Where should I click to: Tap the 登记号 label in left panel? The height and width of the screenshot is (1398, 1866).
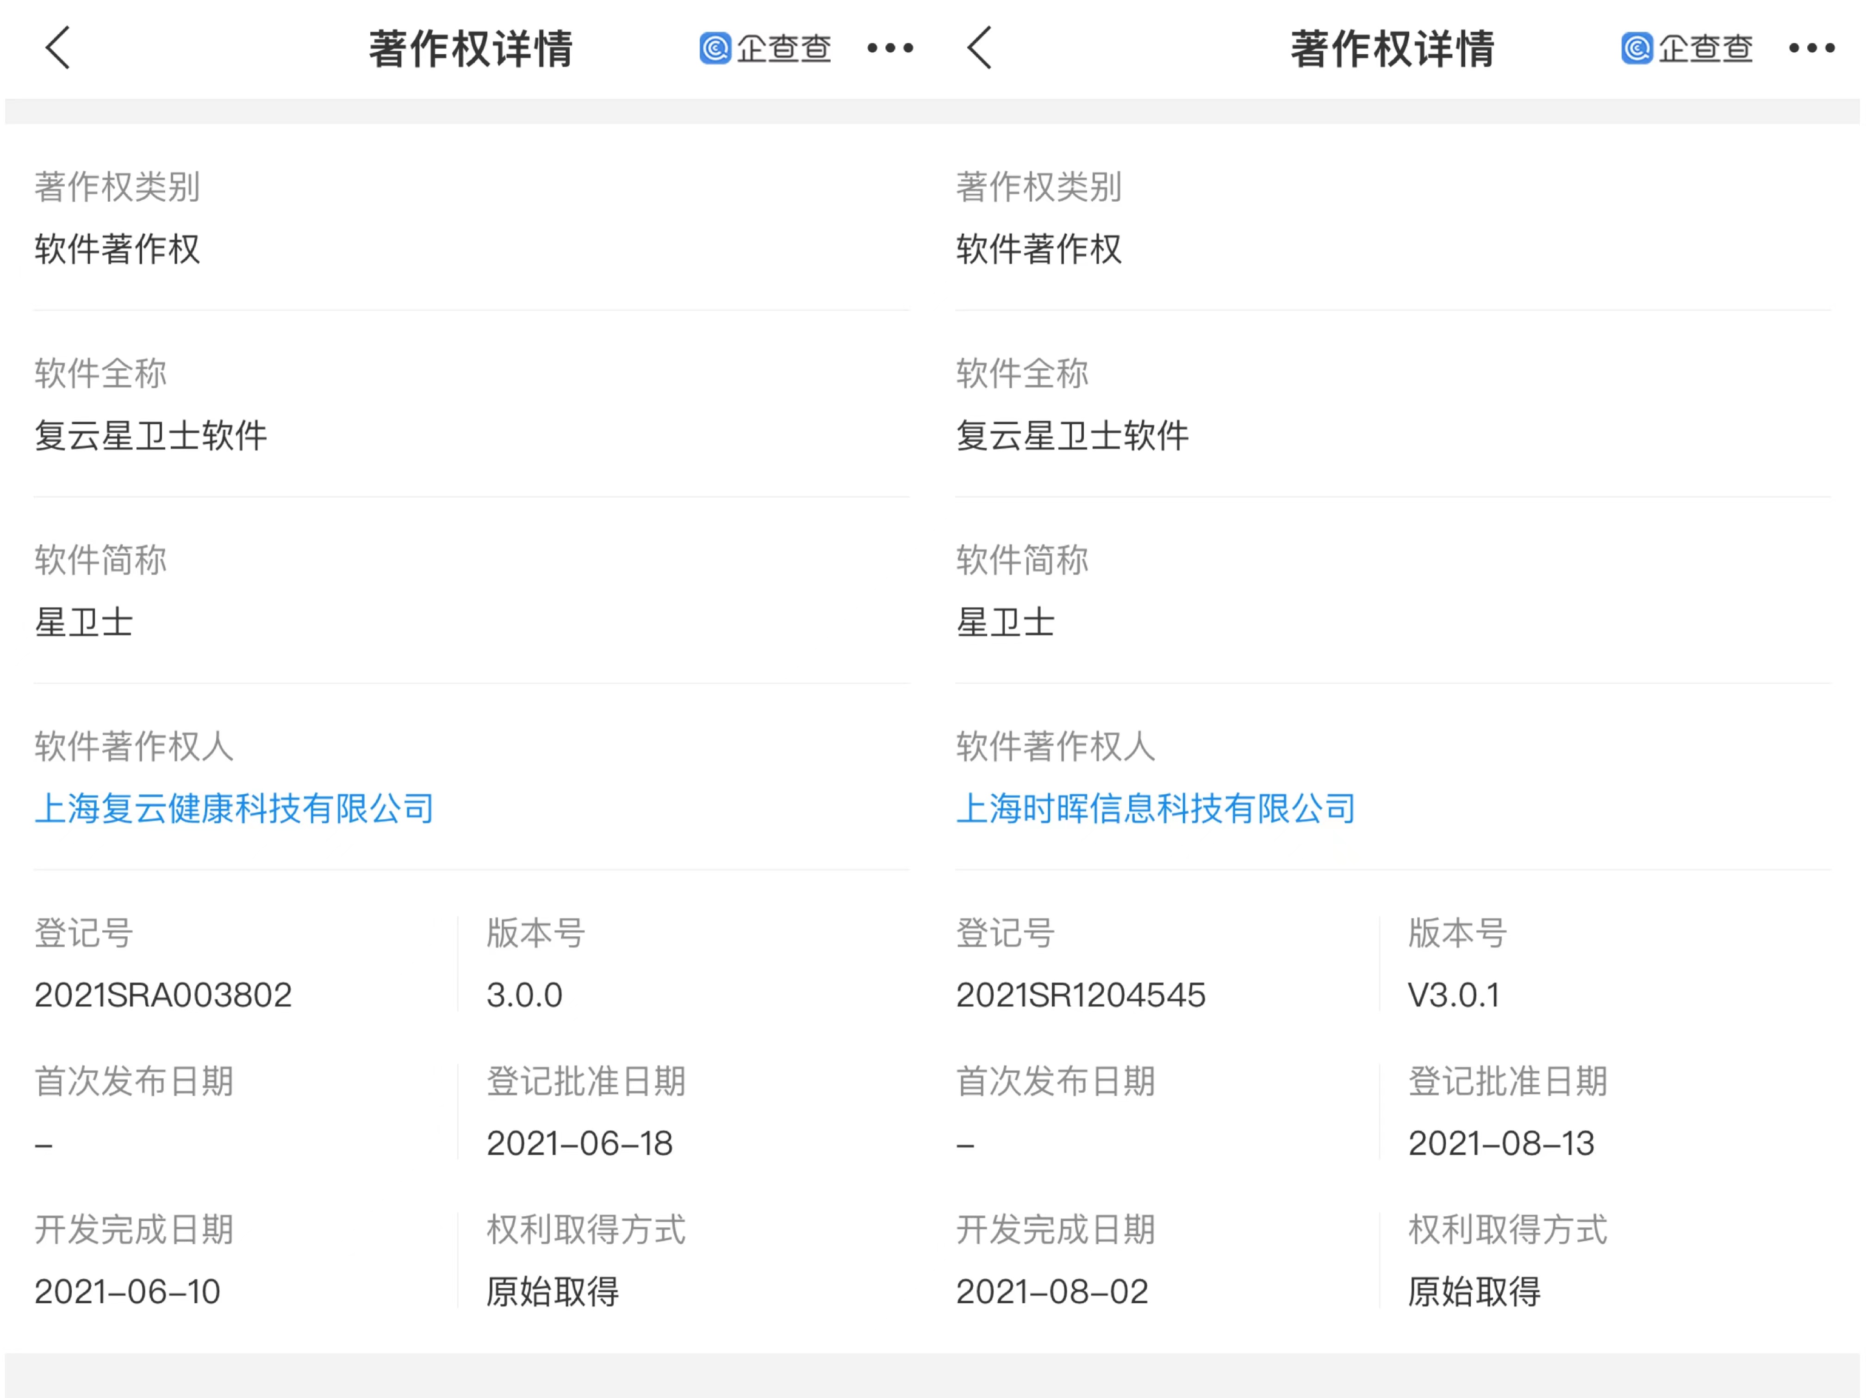tap(83, 933)
